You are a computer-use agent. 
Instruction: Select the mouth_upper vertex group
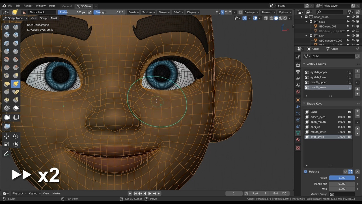(318, 82)
